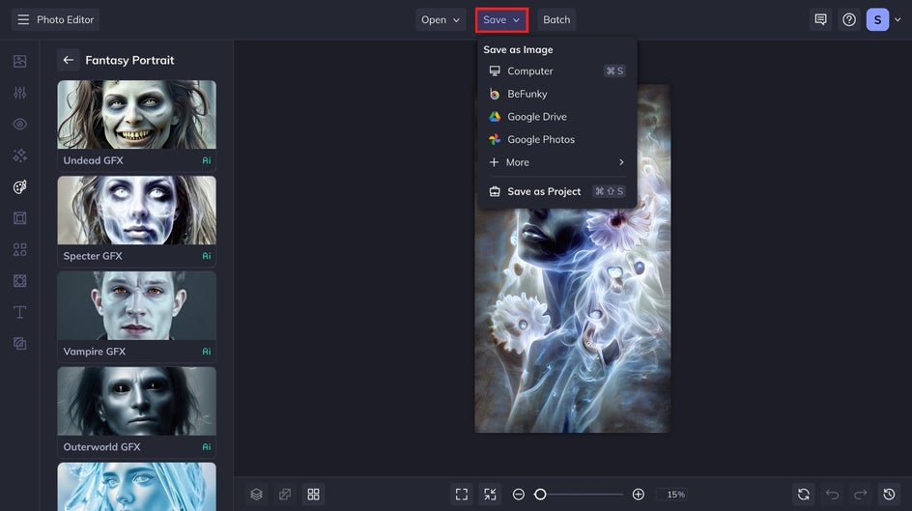Screen dimensions: 912x511
Task: Open the Effects sparkle icon
Action: click(19, 156)
